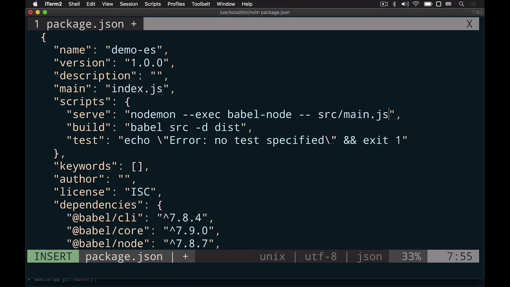Click the "^7.9.0" version string
510x287 pixels.
188,231
